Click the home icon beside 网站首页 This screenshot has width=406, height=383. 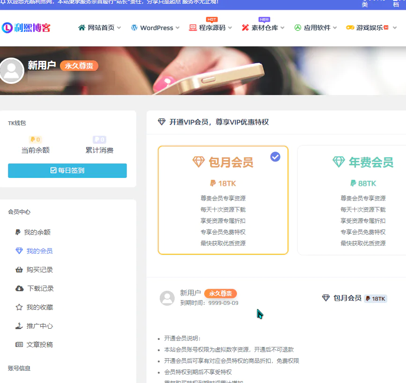tap(82, 28)
